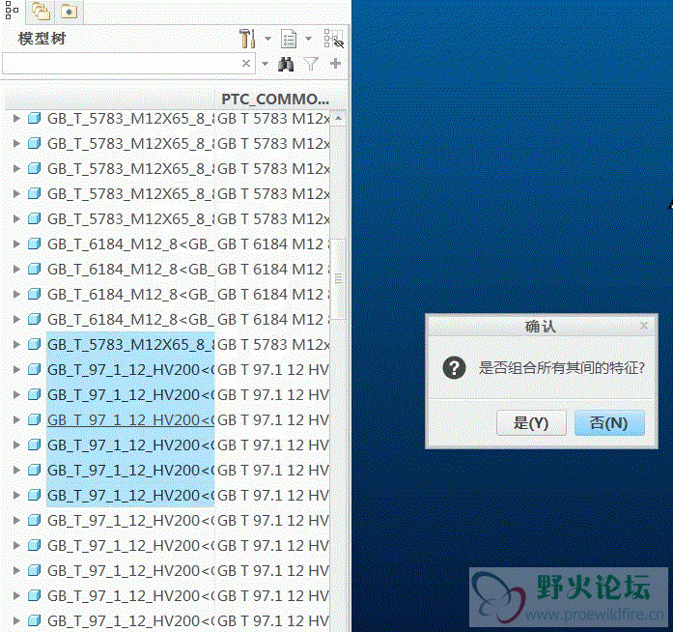Select the highlighted GB_T_5783_M12X65_8 row
Viewport: 673px width, 632px height.
point(130,345)
